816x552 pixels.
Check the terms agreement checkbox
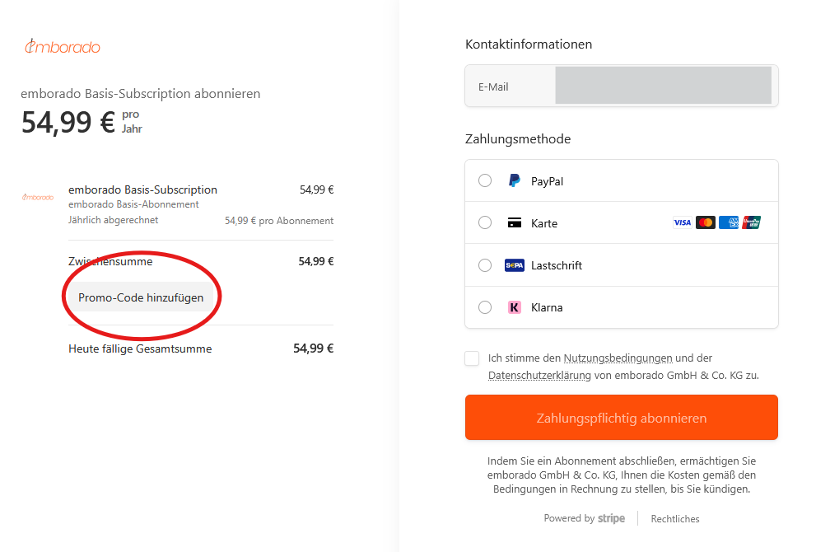point(472,358)
